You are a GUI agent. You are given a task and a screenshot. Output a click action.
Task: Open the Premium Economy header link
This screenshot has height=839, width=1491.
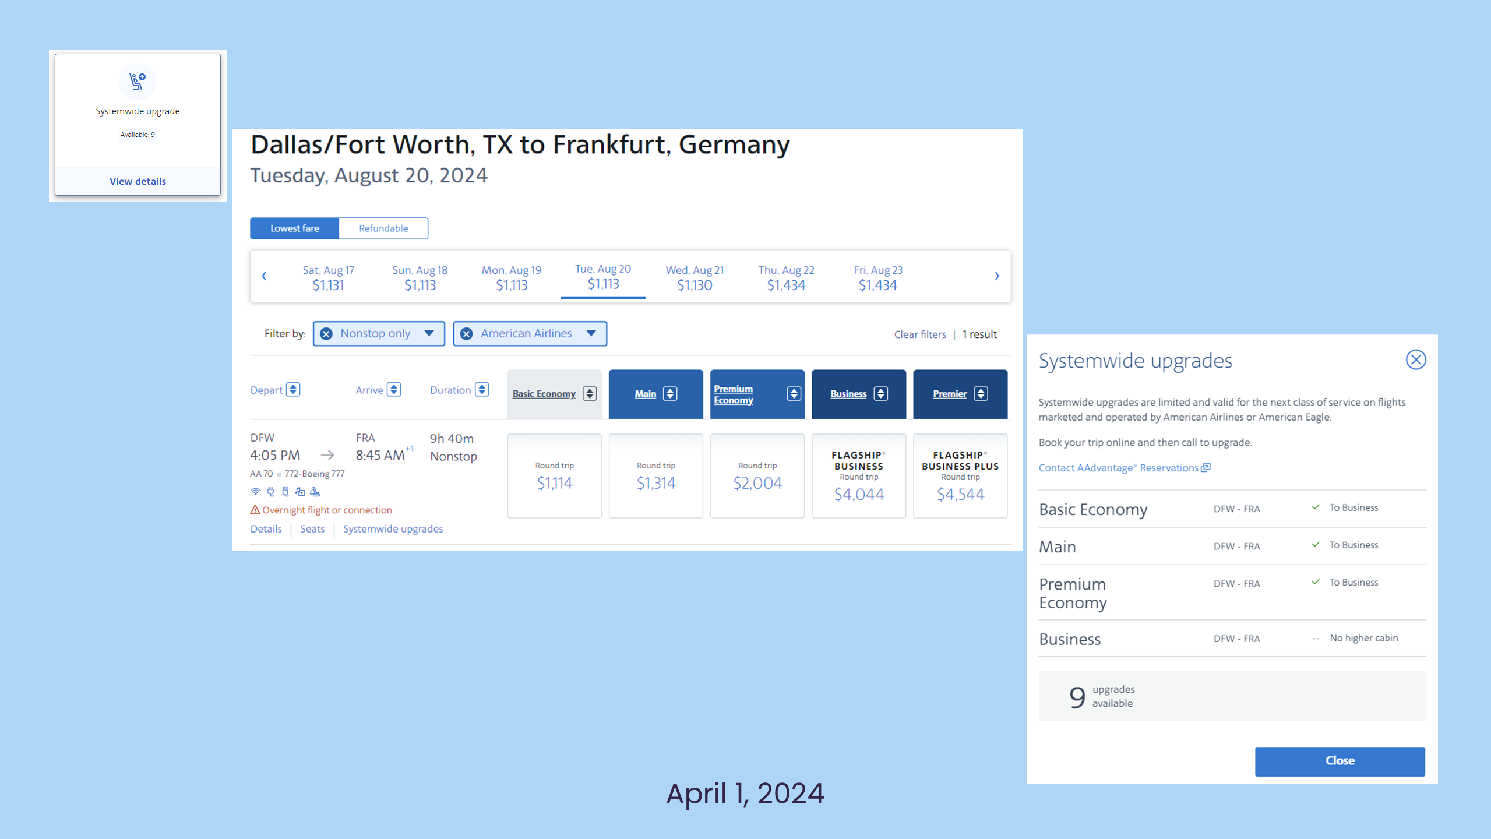coord(733,394)
